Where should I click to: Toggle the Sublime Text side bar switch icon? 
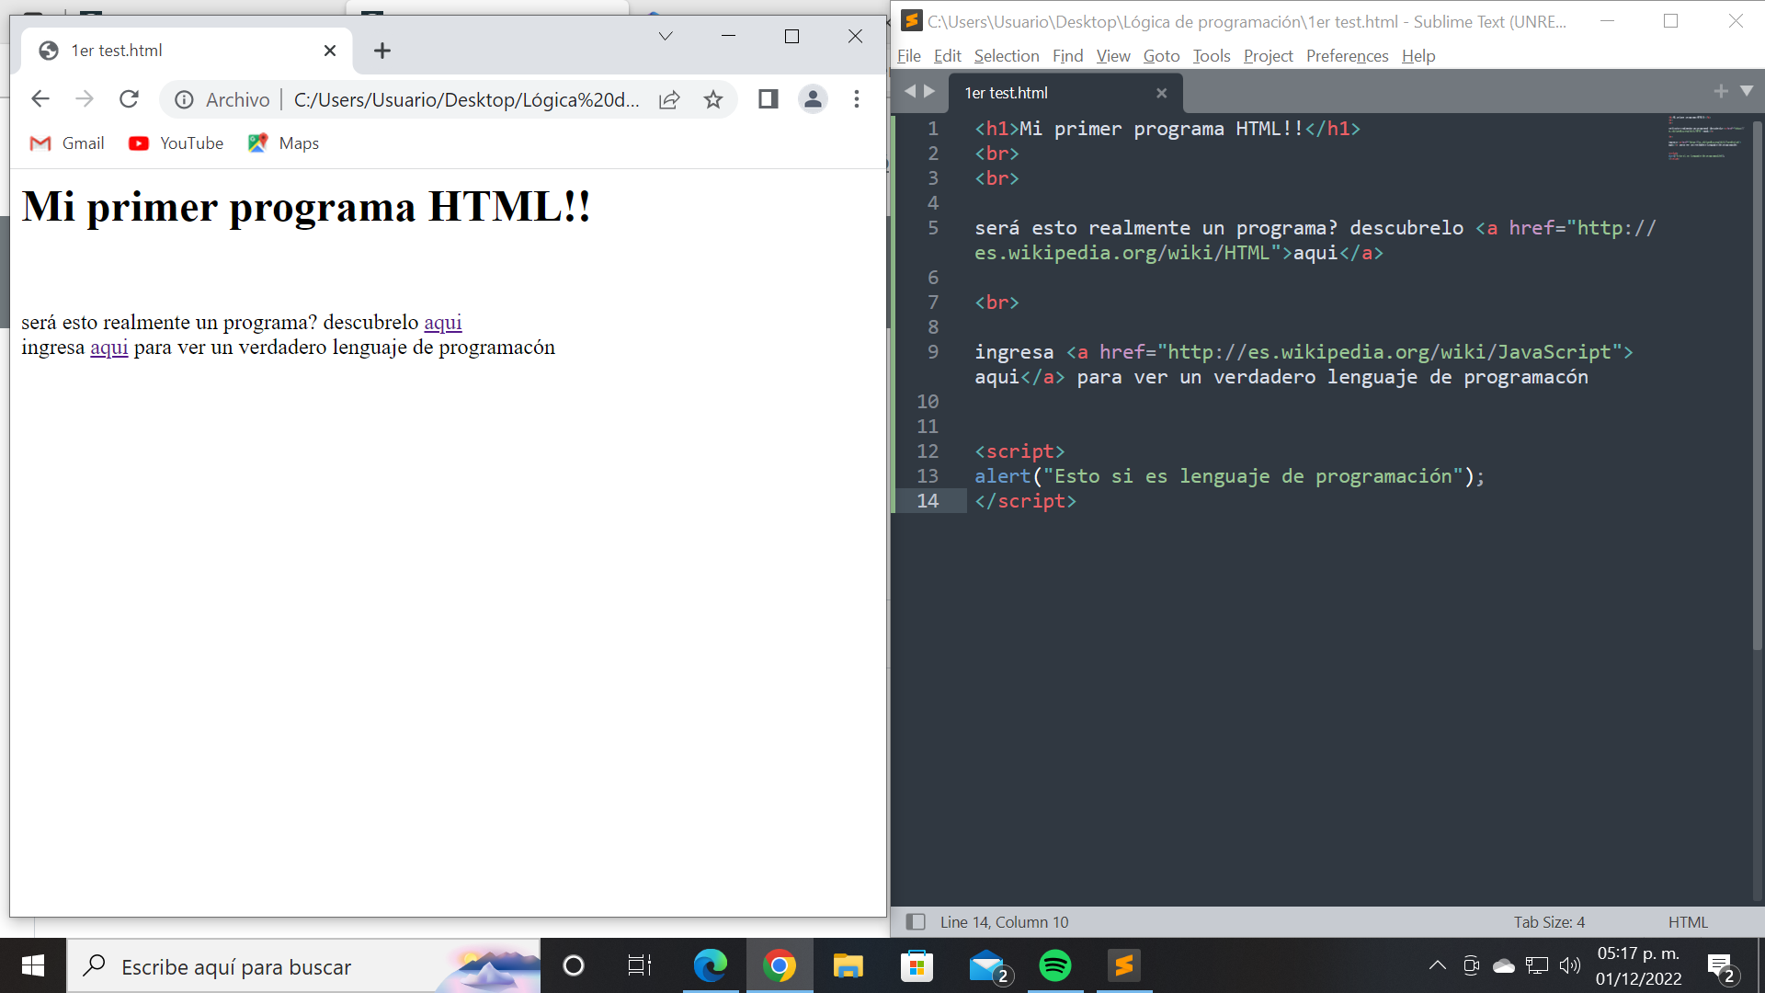[x=916, y=921]
